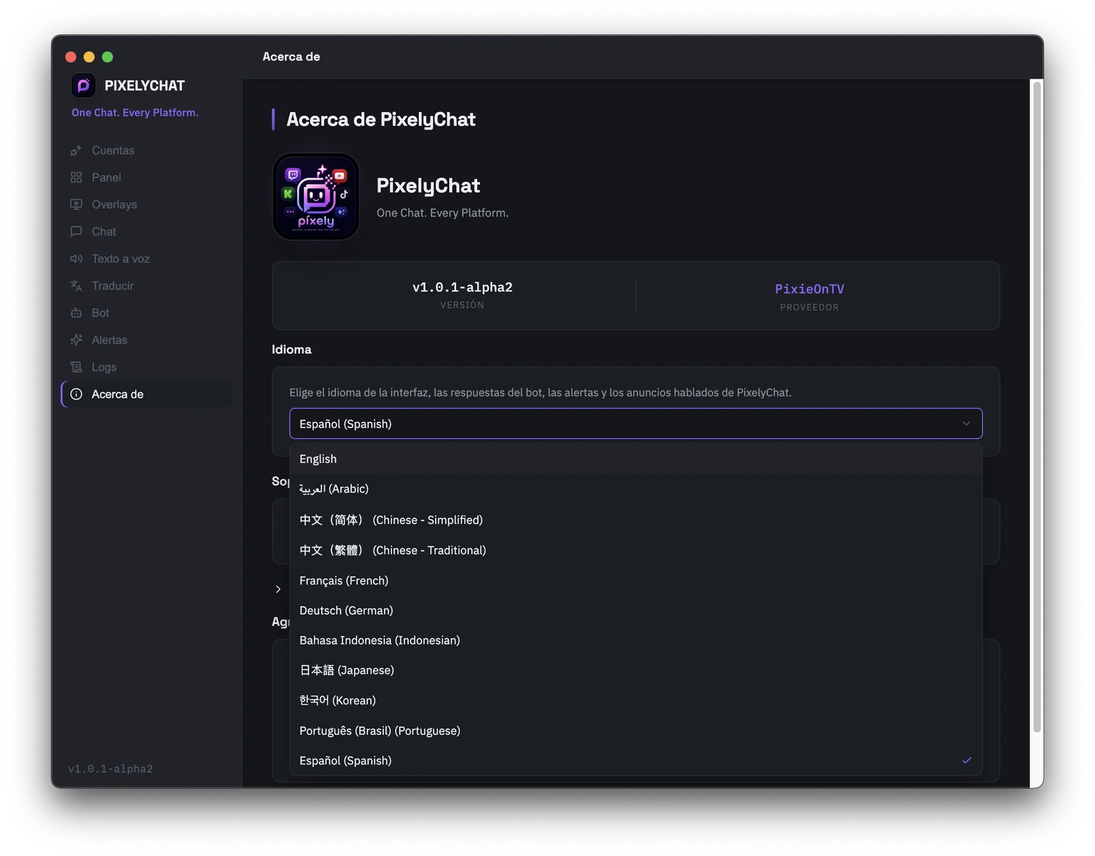Select the Japanese language option
This screenshot has width=1095, height=856.
point(636,671)
